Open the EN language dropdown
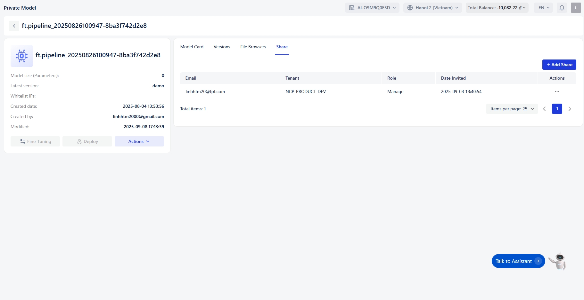 pyautogui.click(x=543, y=8)
